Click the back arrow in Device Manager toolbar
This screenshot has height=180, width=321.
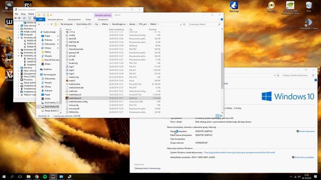click(x=16, y=18)
